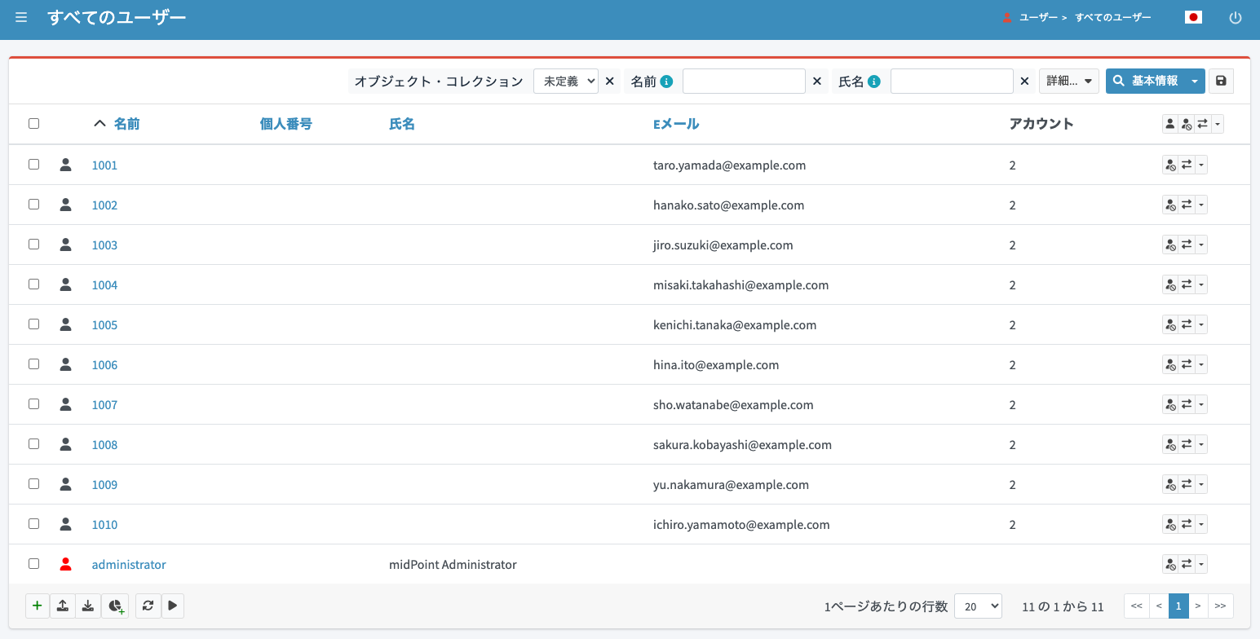Viewport: 1260px width, 639px height.
Task: Remove the 名前 filter with X
Action: tap(817, 82)
